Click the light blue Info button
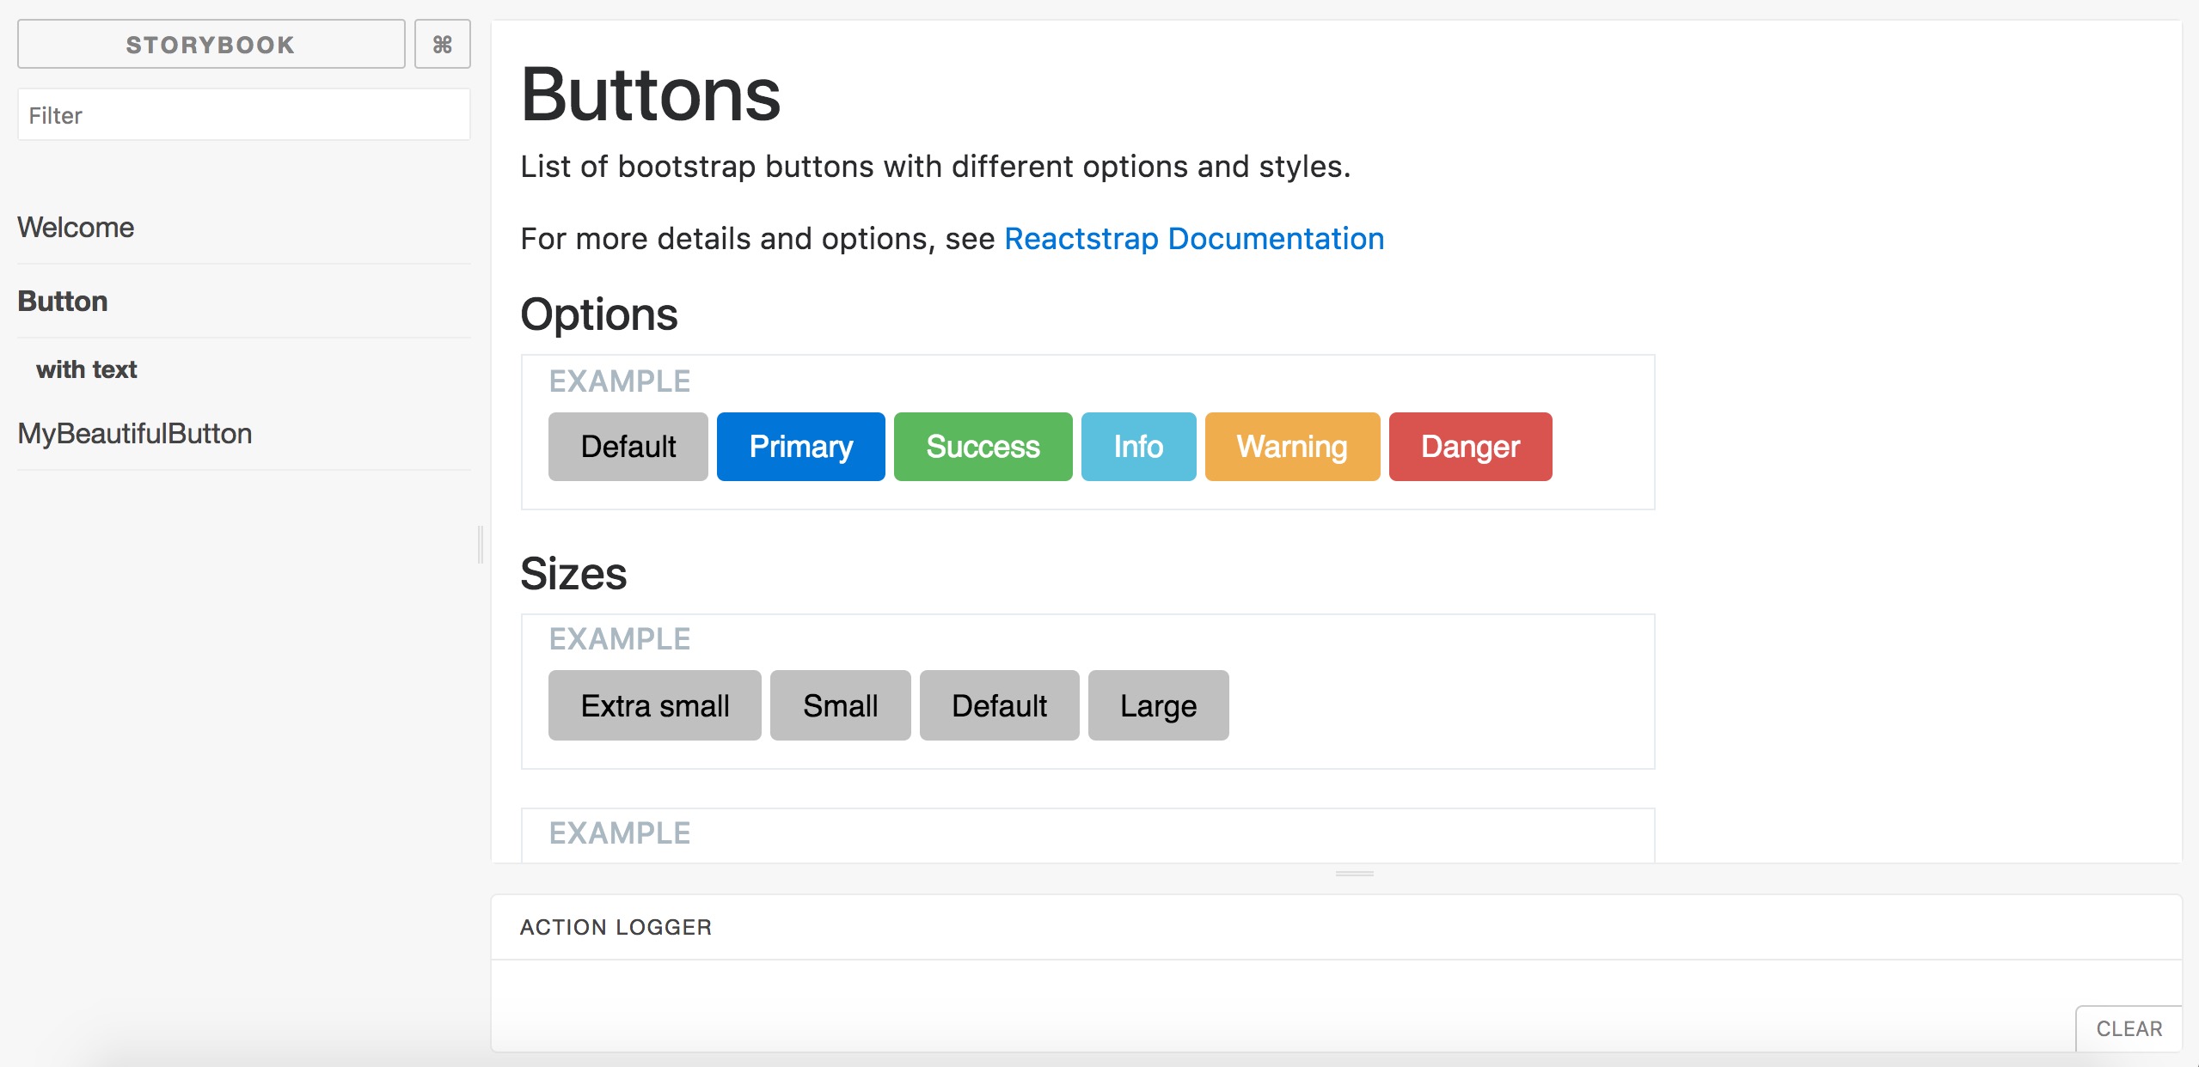Image resolution: width=2199 pixels, height=1067 pixels. (x=1139, y=447)
